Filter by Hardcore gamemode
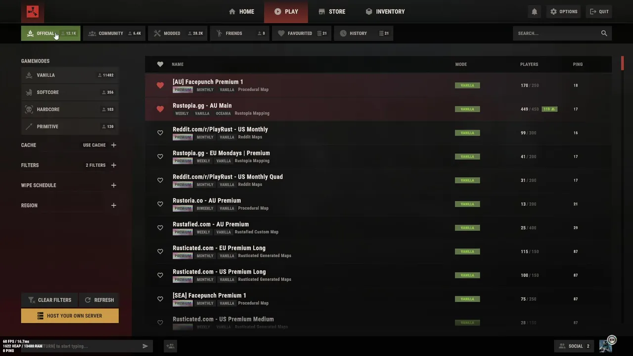The image size is (633, 356). (x=70, y=109)
